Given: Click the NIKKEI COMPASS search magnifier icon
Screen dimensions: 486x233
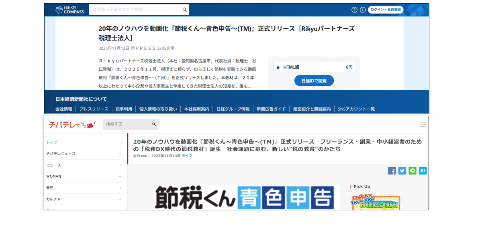Looking at the screenshot, I should [x=184, y=9].
